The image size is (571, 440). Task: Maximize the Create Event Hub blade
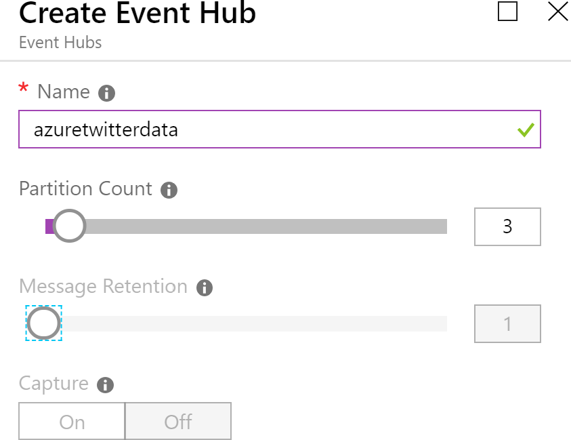(507, 12)
